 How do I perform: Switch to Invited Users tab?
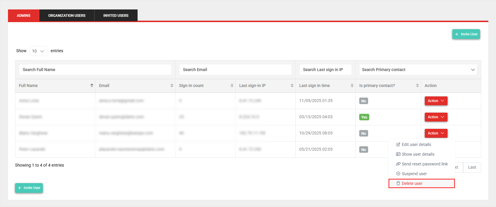pyautogui.click(x=116, y=16)
